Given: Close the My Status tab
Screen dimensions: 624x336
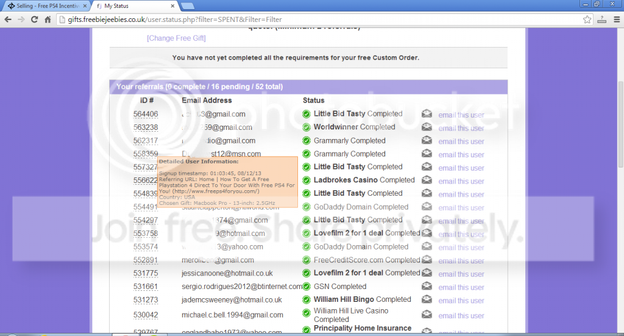Looking at the screenshot, I should pos(172,6).
